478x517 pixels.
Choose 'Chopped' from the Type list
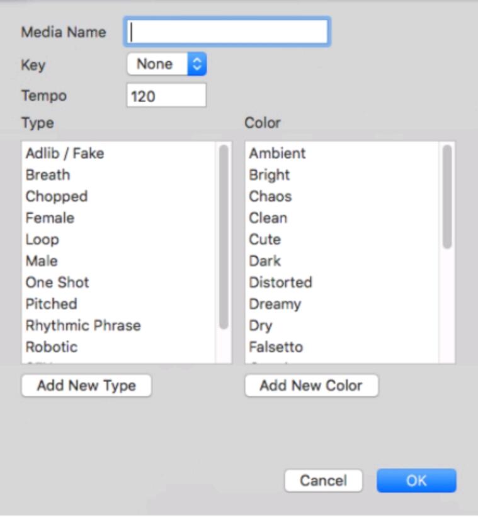[x=57, y=196]
